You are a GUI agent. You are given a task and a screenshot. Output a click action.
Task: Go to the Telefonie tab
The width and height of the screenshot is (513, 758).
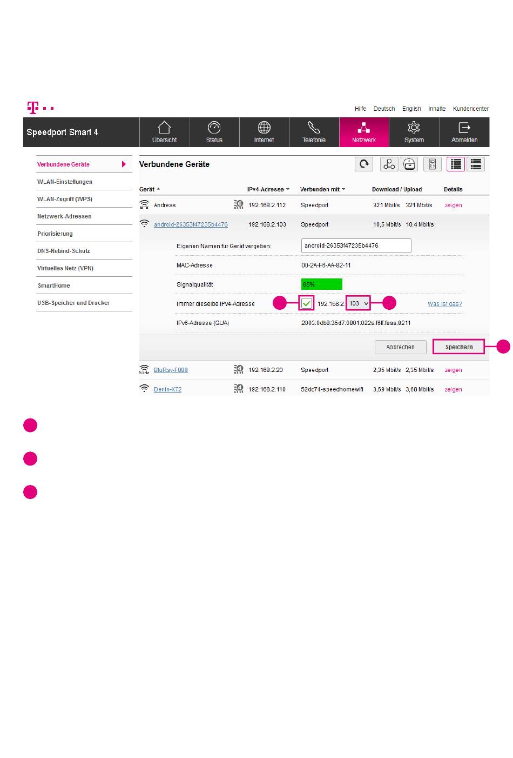coord(314,132)
